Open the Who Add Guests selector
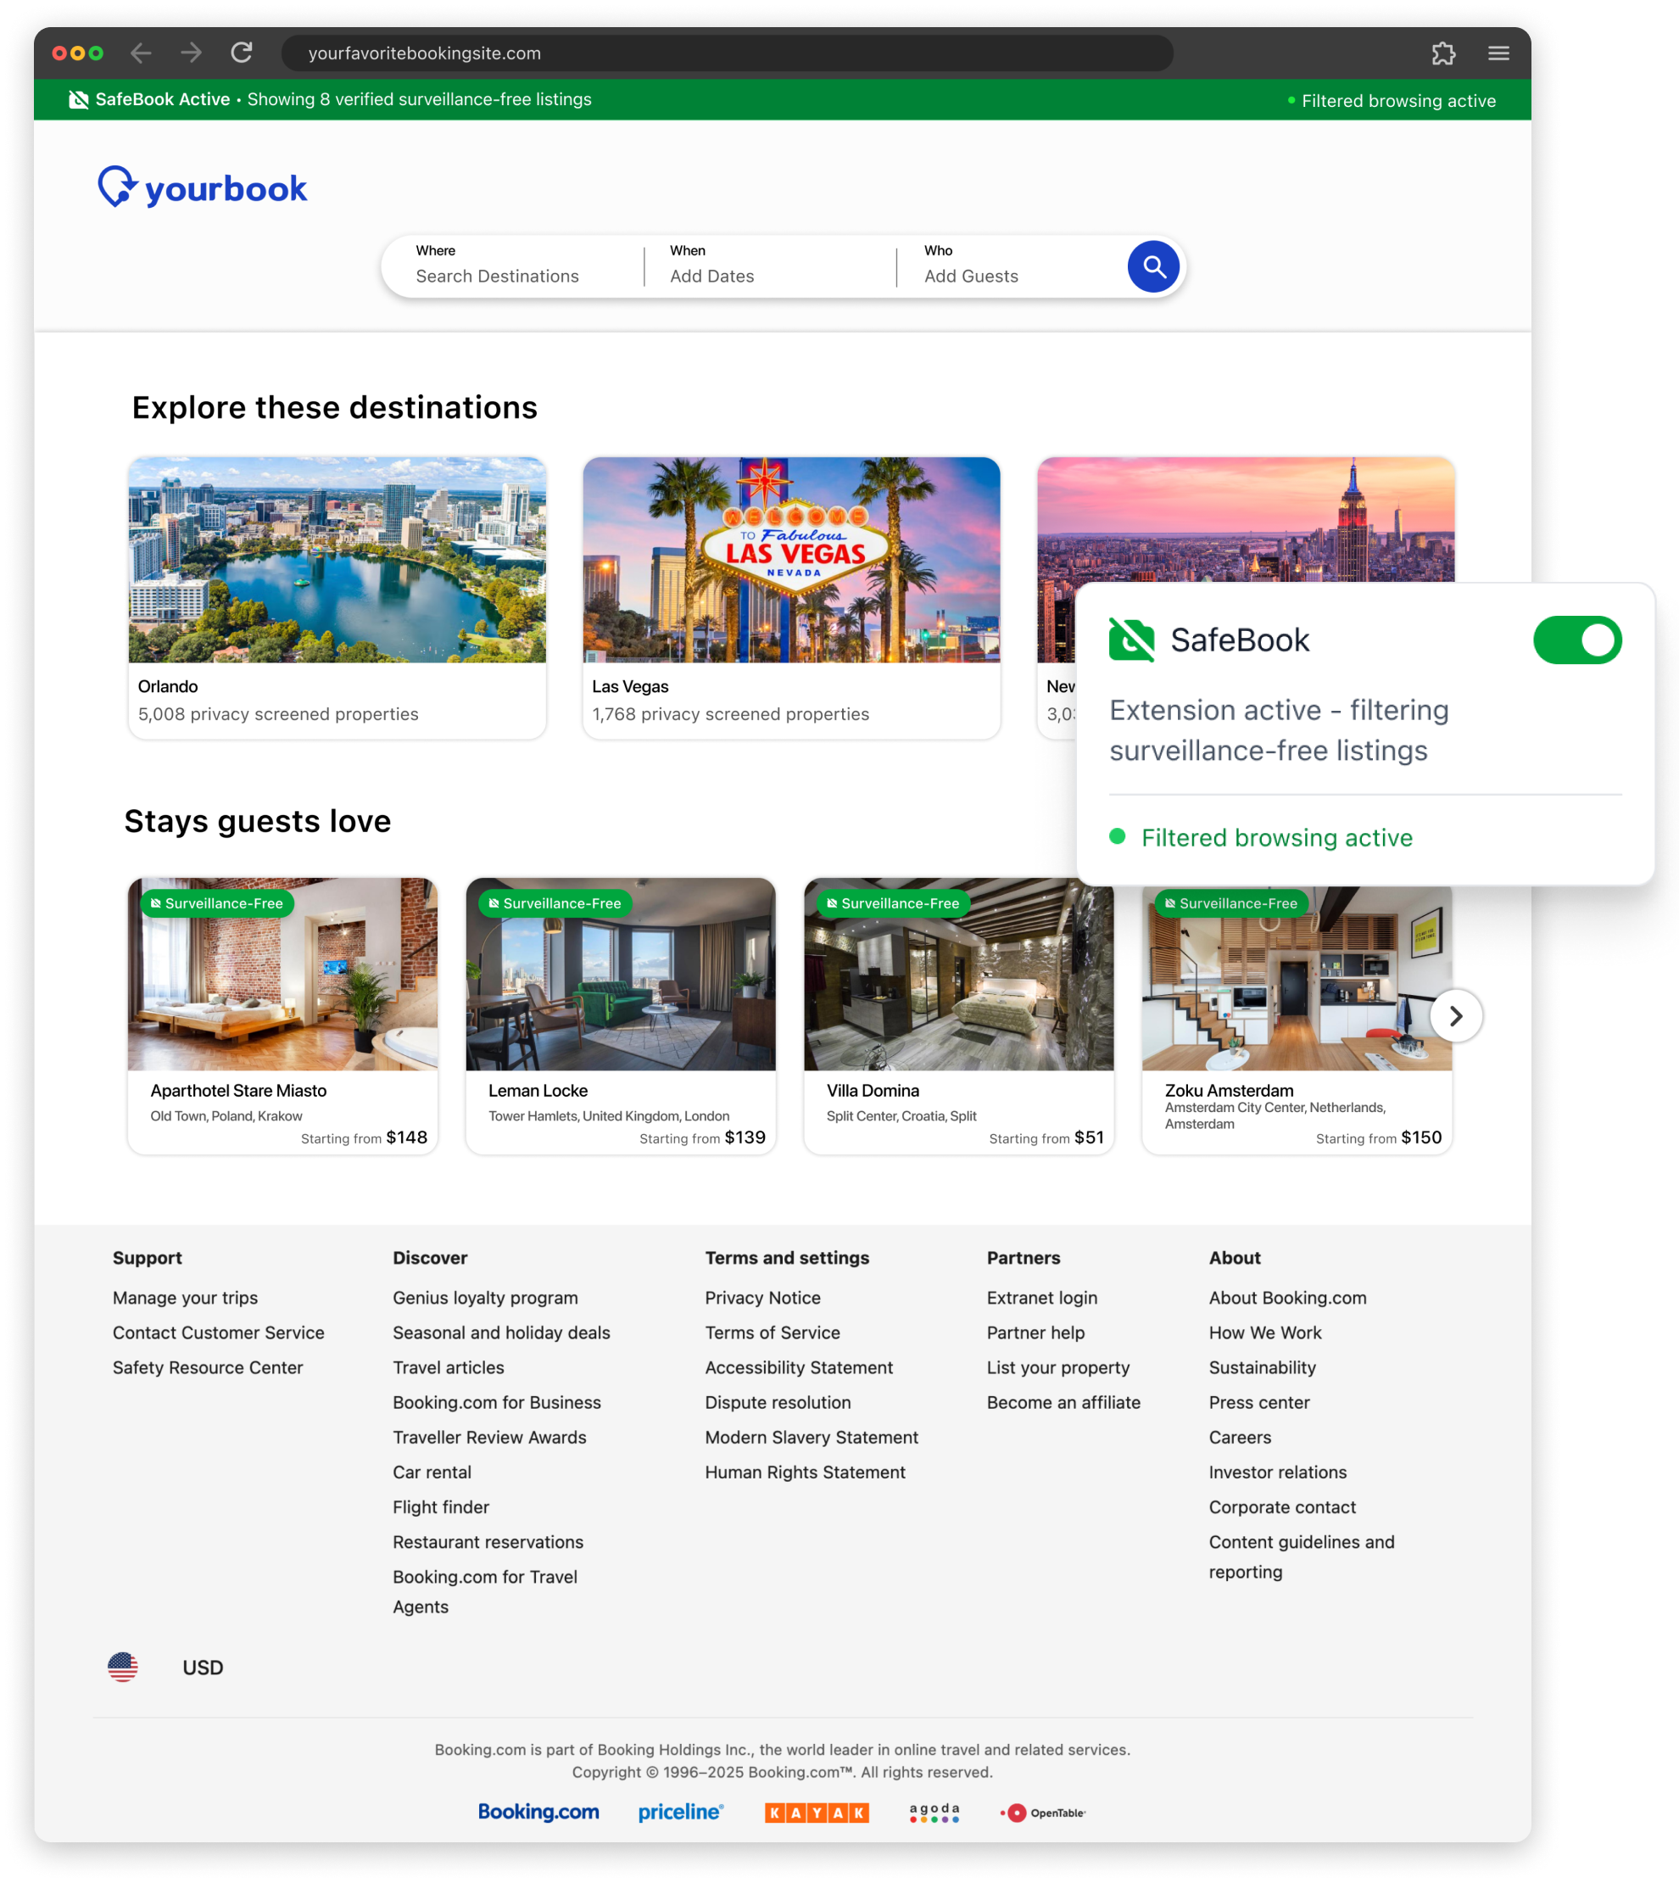Viewport: 1679px width, 1883px height. point(970,276)
